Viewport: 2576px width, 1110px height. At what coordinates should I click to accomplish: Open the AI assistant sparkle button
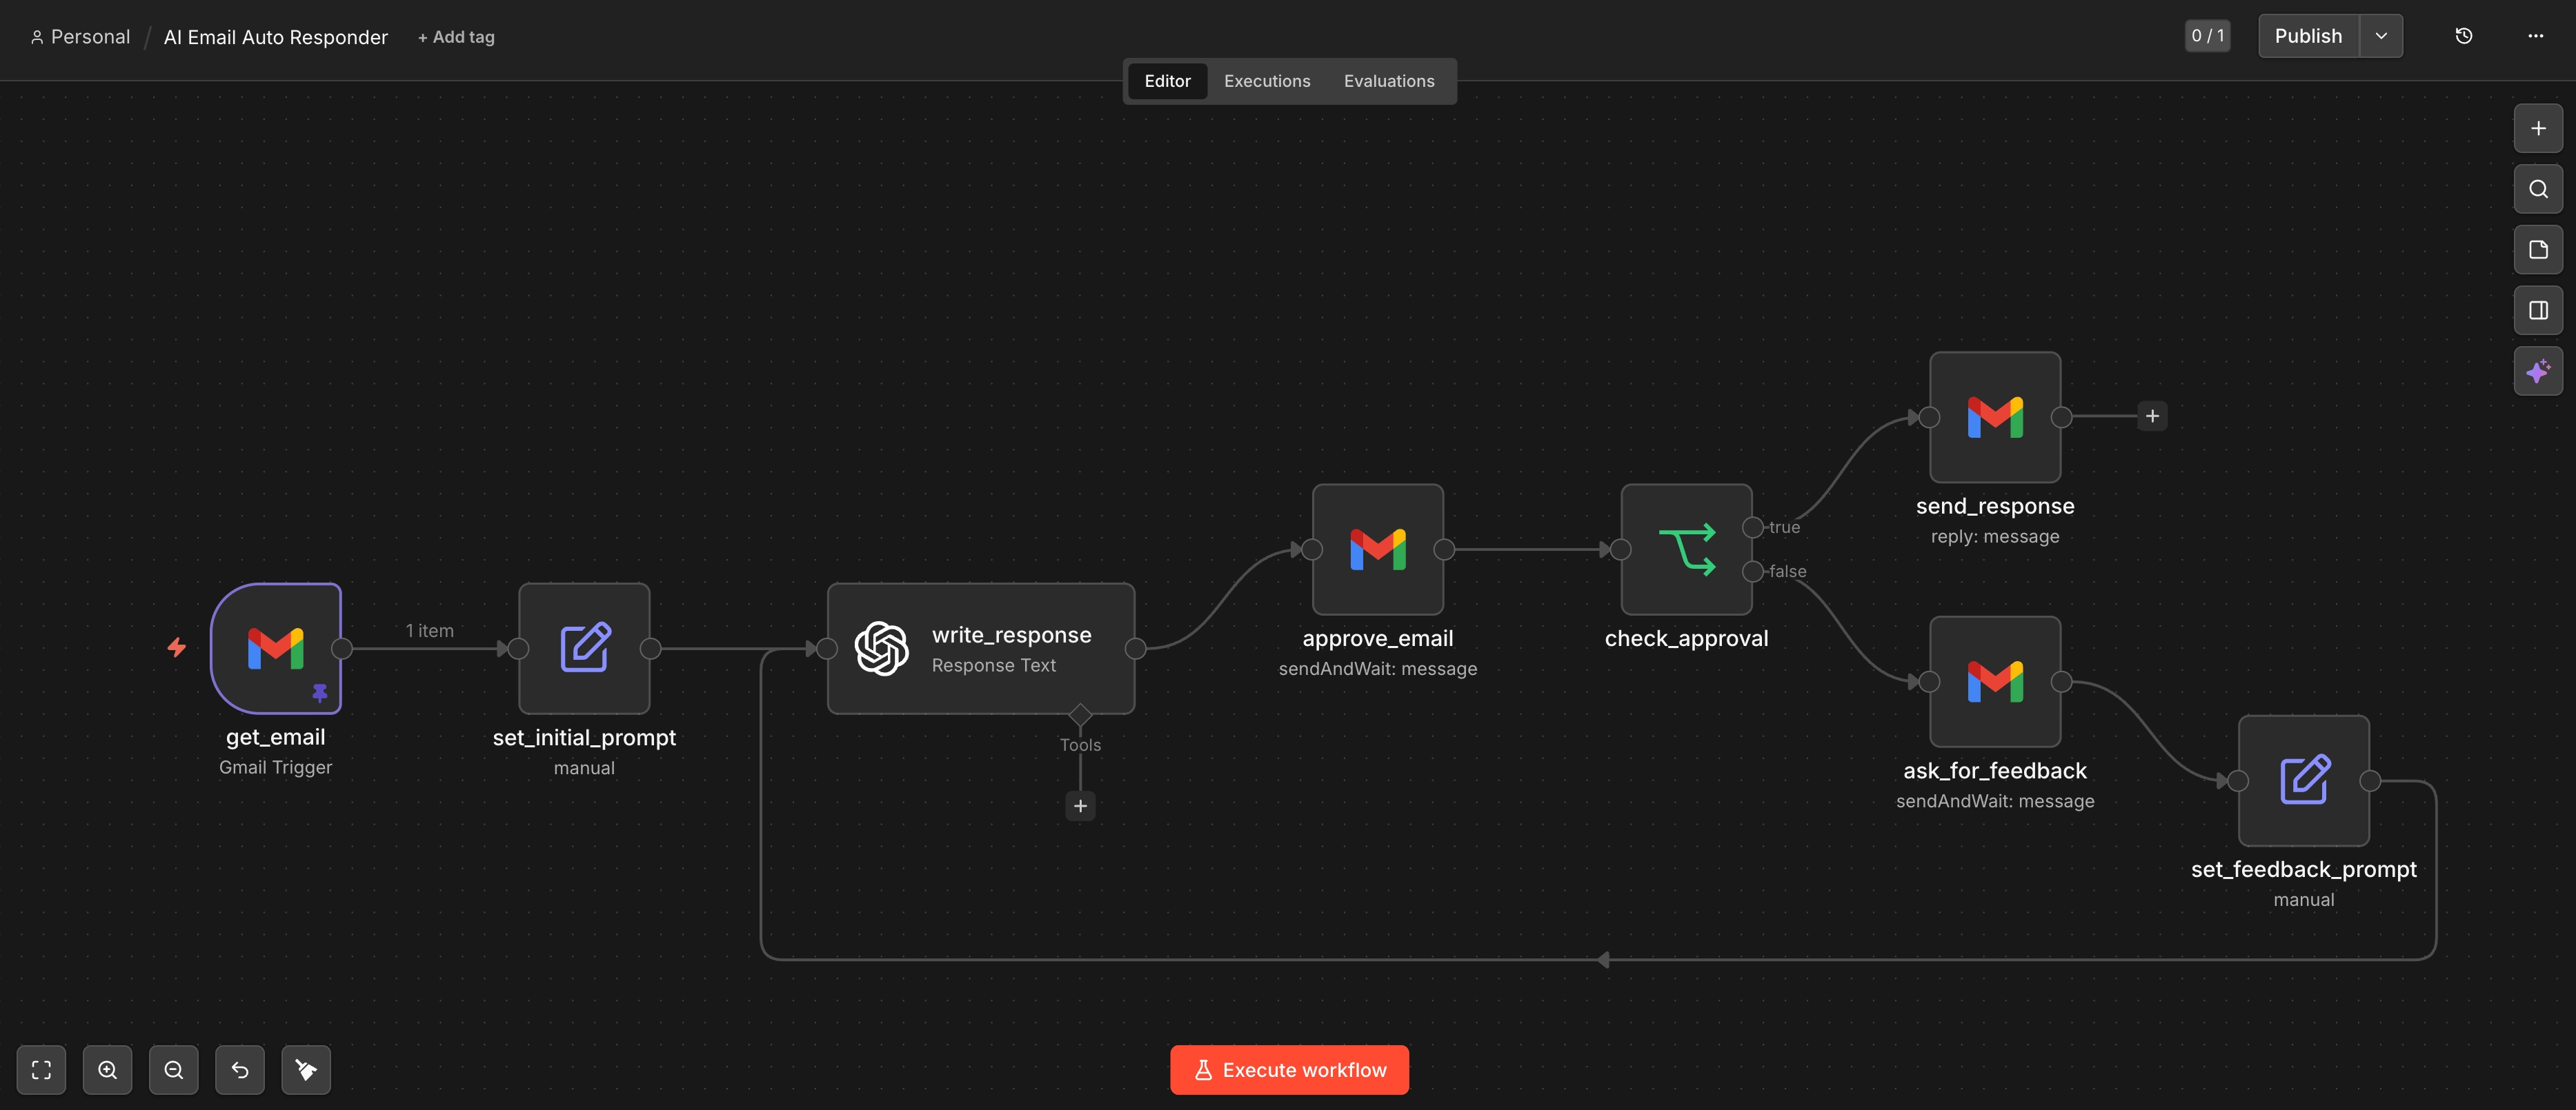(2538, 372)
